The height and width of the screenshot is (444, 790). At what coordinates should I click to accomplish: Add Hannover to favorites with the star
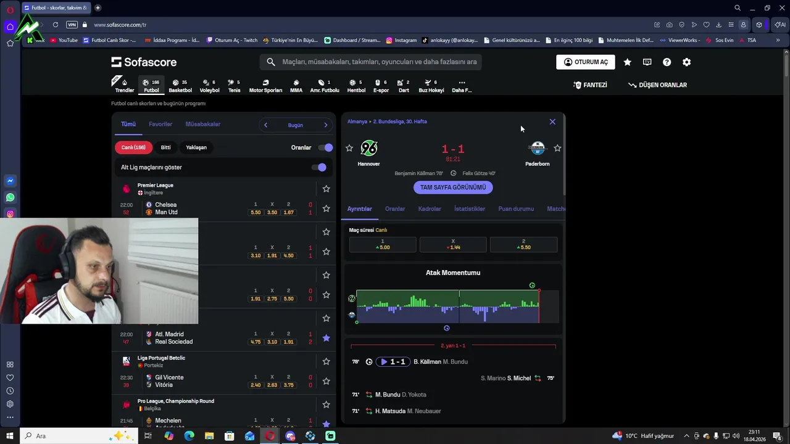point(349,148)
